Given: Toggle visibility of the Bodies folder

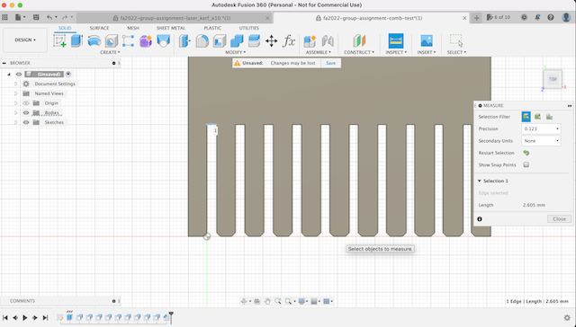Looking at the screenshot, I should coord(26,113).
